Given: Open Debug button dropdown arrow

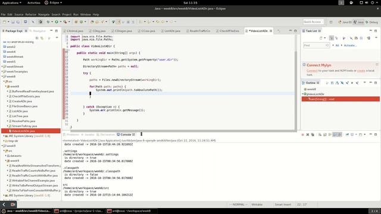Looking at the screenshot, I should point(52,22).
